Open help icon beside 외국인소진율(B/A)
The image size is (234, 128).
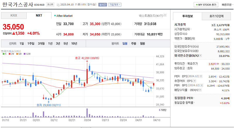[x=200, y=56]
